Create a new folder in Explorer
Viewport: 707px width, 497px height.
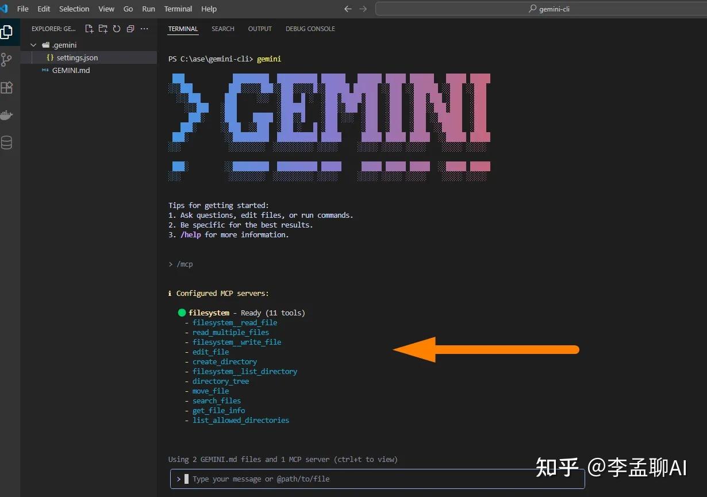(x=103, y=28)
